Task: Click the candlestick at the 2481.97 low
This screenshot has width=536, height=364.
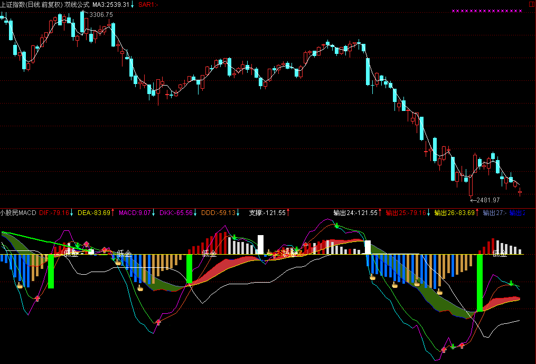Action: click(471, 185)
